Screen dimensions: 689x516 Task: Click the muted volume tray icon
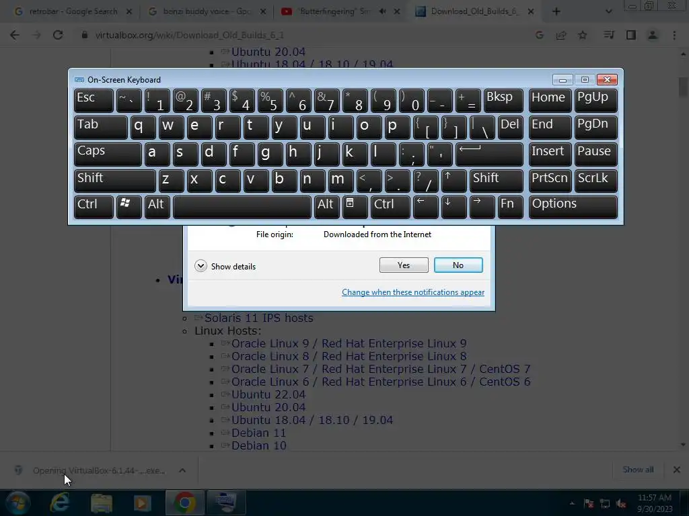pos(621,504)
